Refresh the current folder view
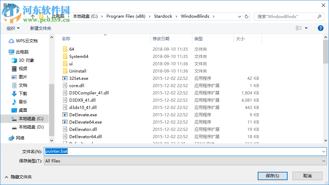Viewport: 329px width, 185px height. pyautogui.click(x=247, y=16)
